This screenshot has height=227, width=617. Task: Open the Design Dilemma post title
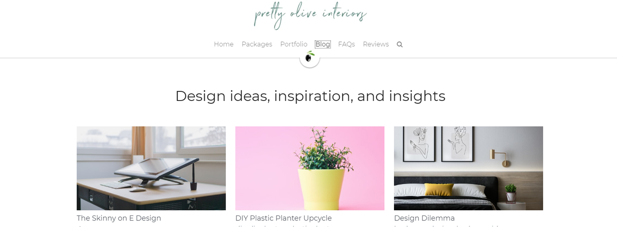424,218
